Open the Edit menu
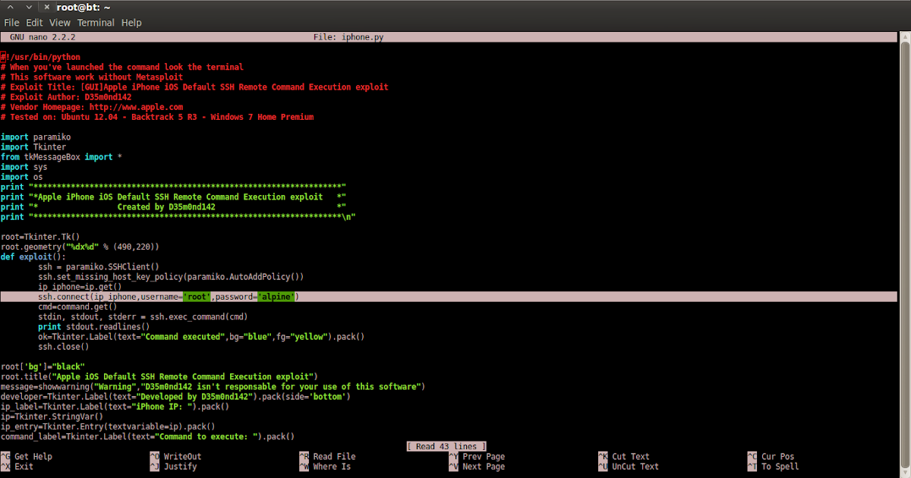911x478 pixels. [x=34, y=23]
